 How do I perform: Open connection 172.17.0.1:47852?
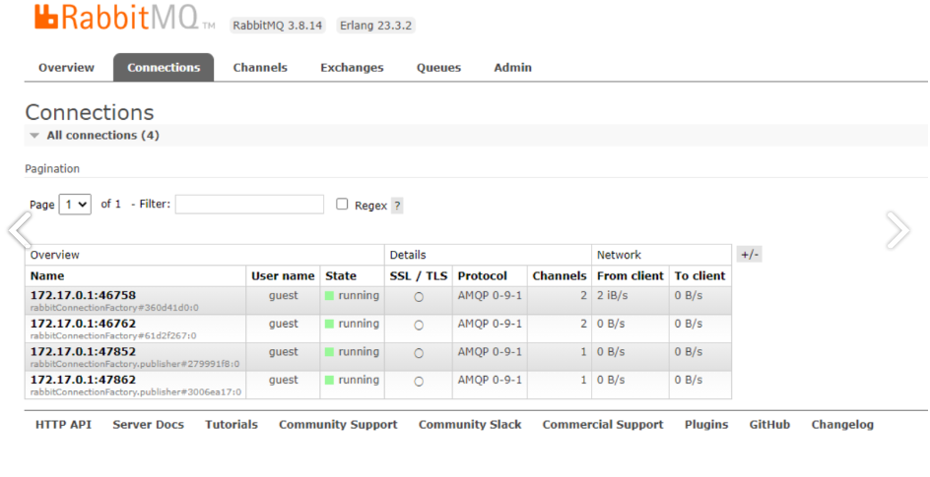[x=83, y=351]
